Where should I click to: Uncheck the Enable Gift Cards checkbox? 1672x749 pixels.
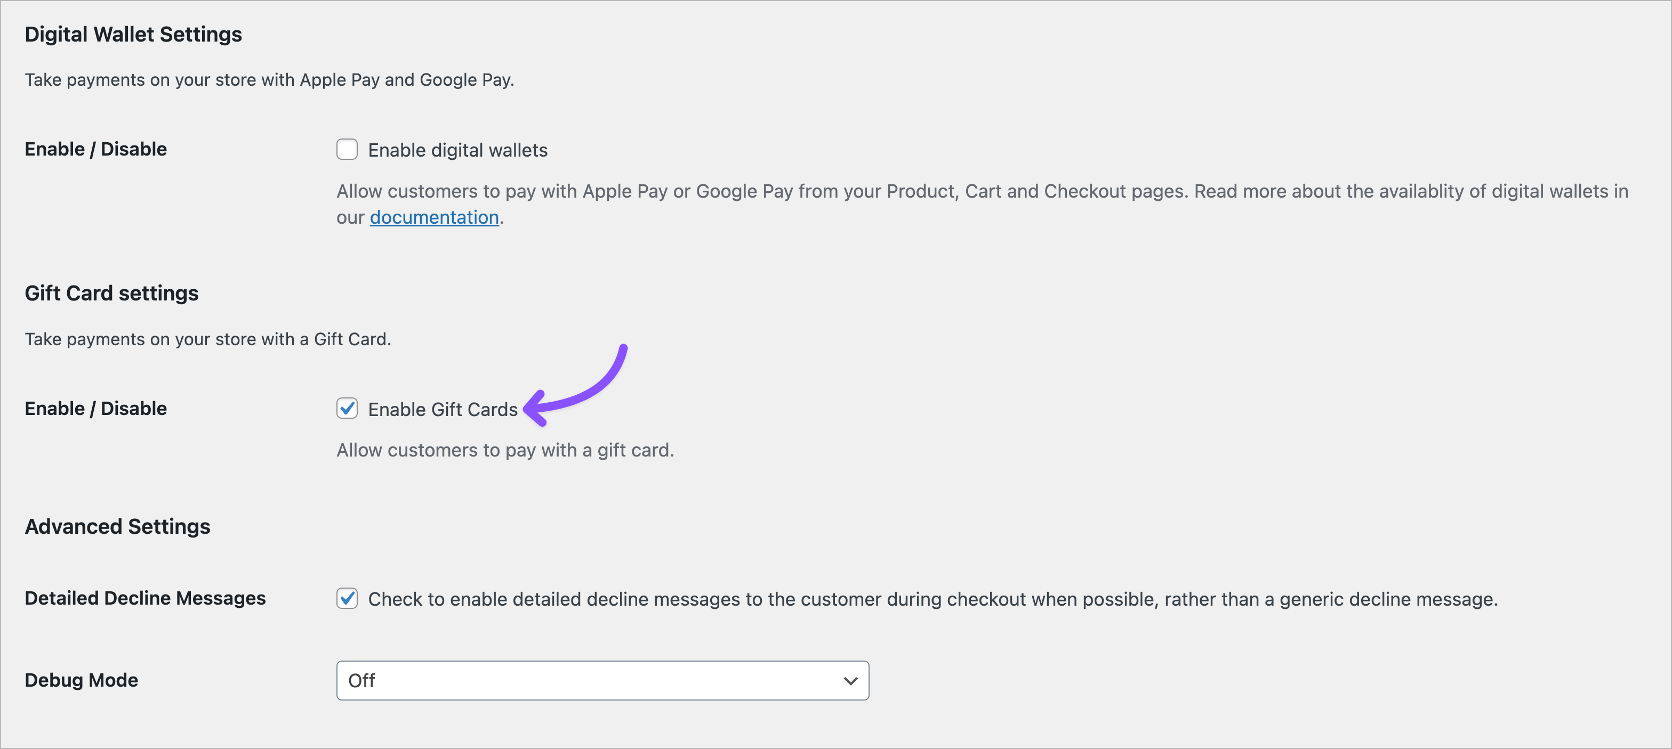[x=347, y=409]
